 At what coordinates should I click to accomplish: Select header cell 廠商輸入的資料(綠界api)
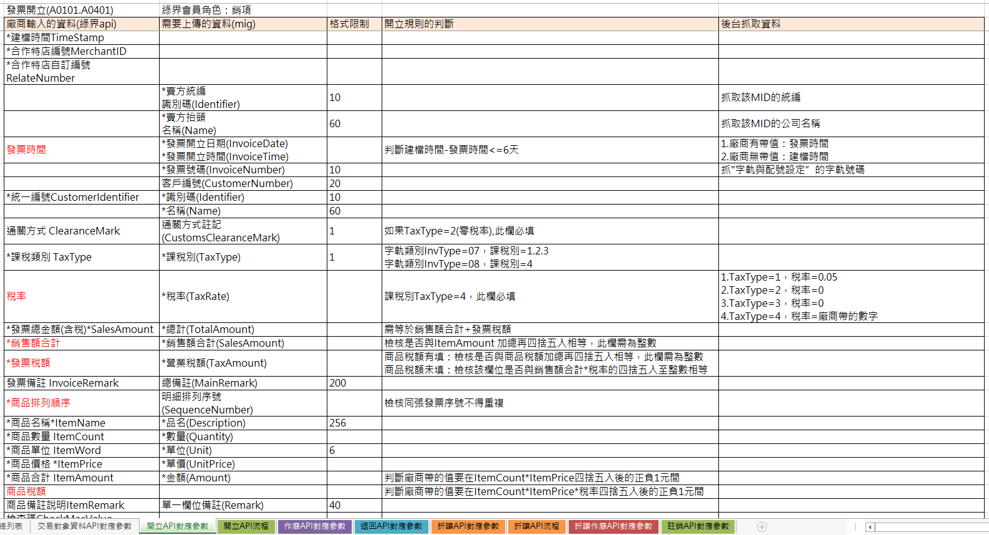(81, 24)
